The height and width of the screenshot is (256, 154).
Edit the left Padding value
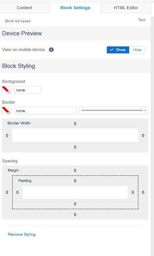[18, 192]
